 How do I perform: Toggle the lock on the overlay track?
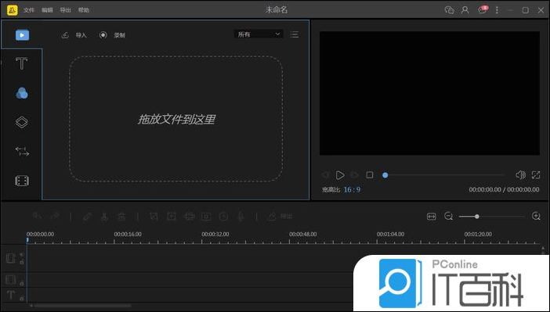22,283
